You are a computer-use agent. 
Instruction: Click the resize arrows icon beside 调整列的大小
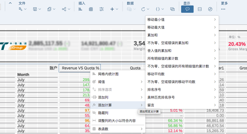pos(94,120)
